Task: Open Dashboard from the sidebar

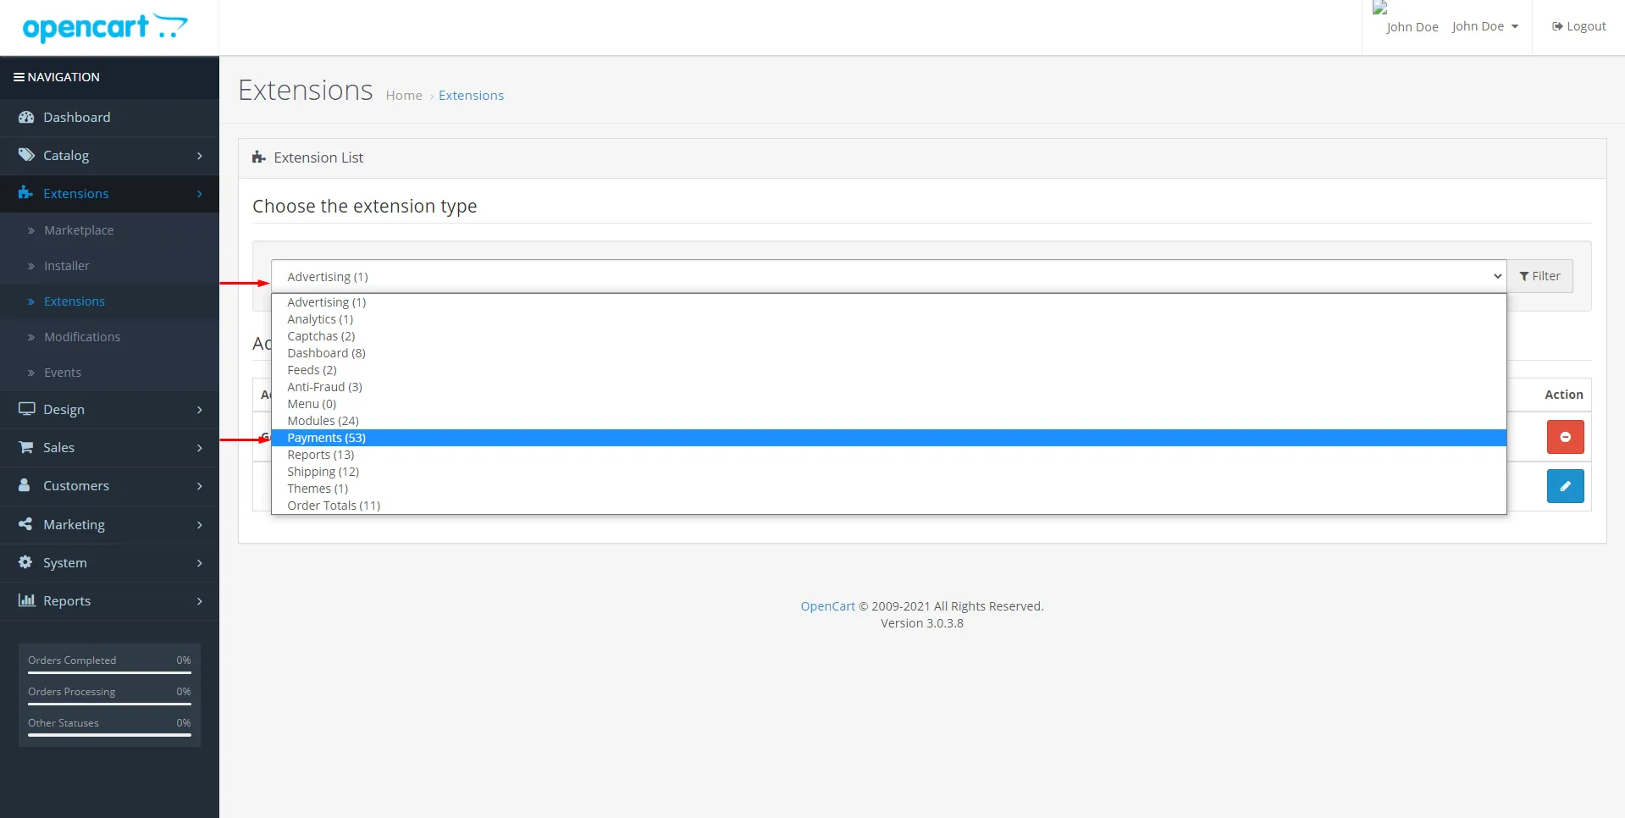Action: click(x=76, y=118)
